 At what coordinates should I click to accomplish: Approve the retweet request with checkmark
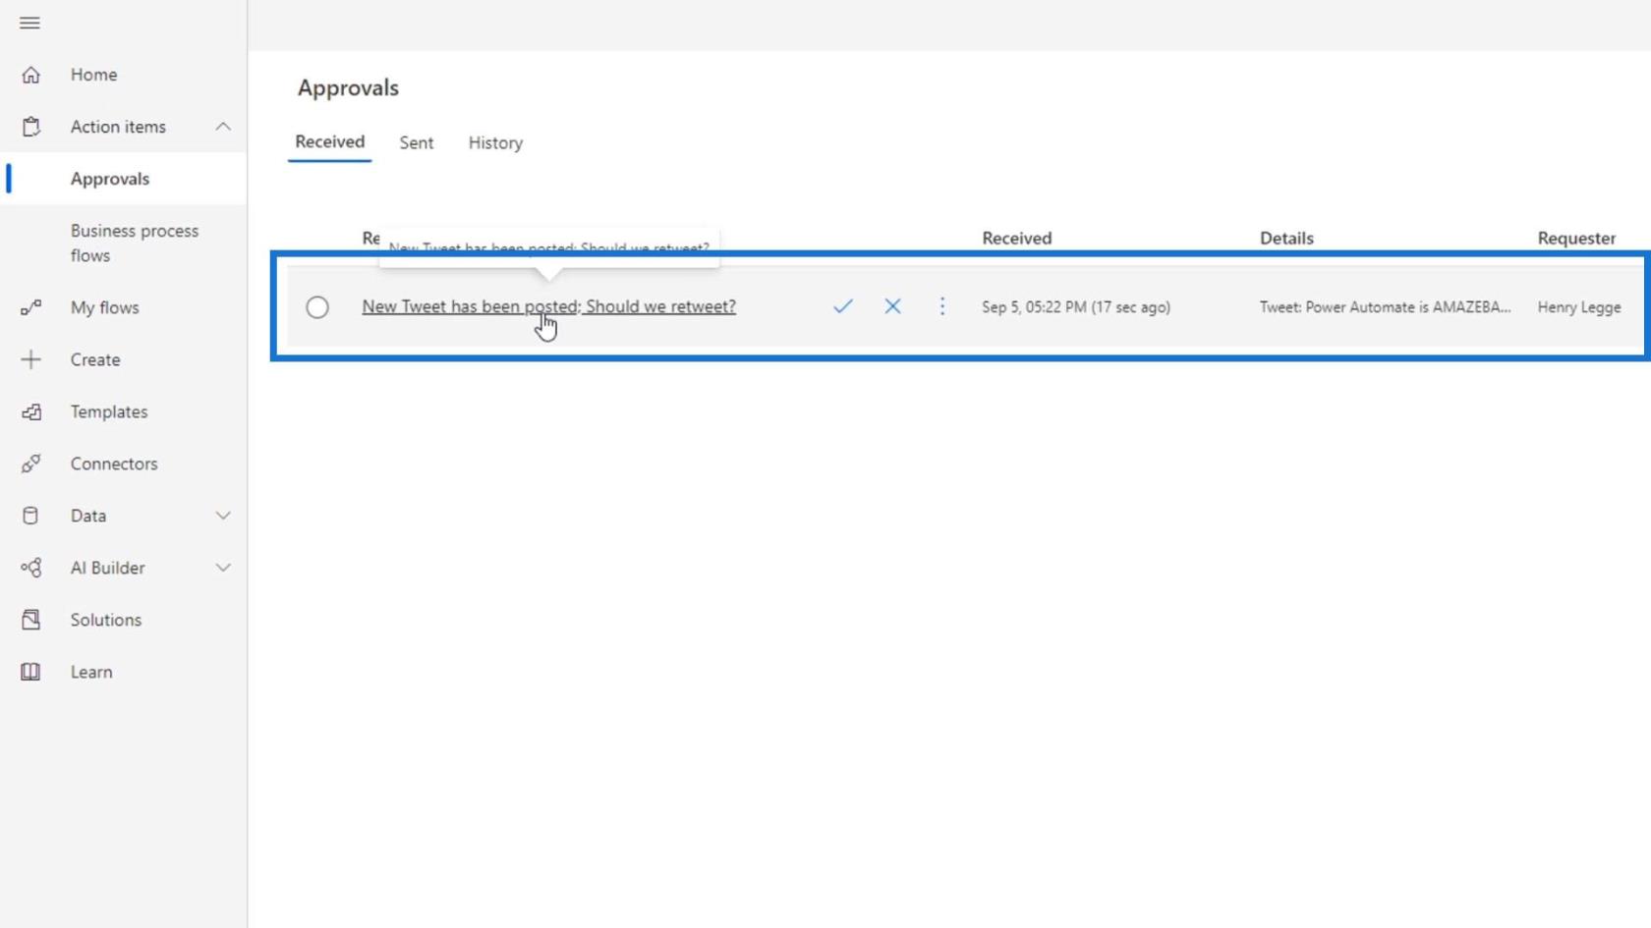(842, 306)
